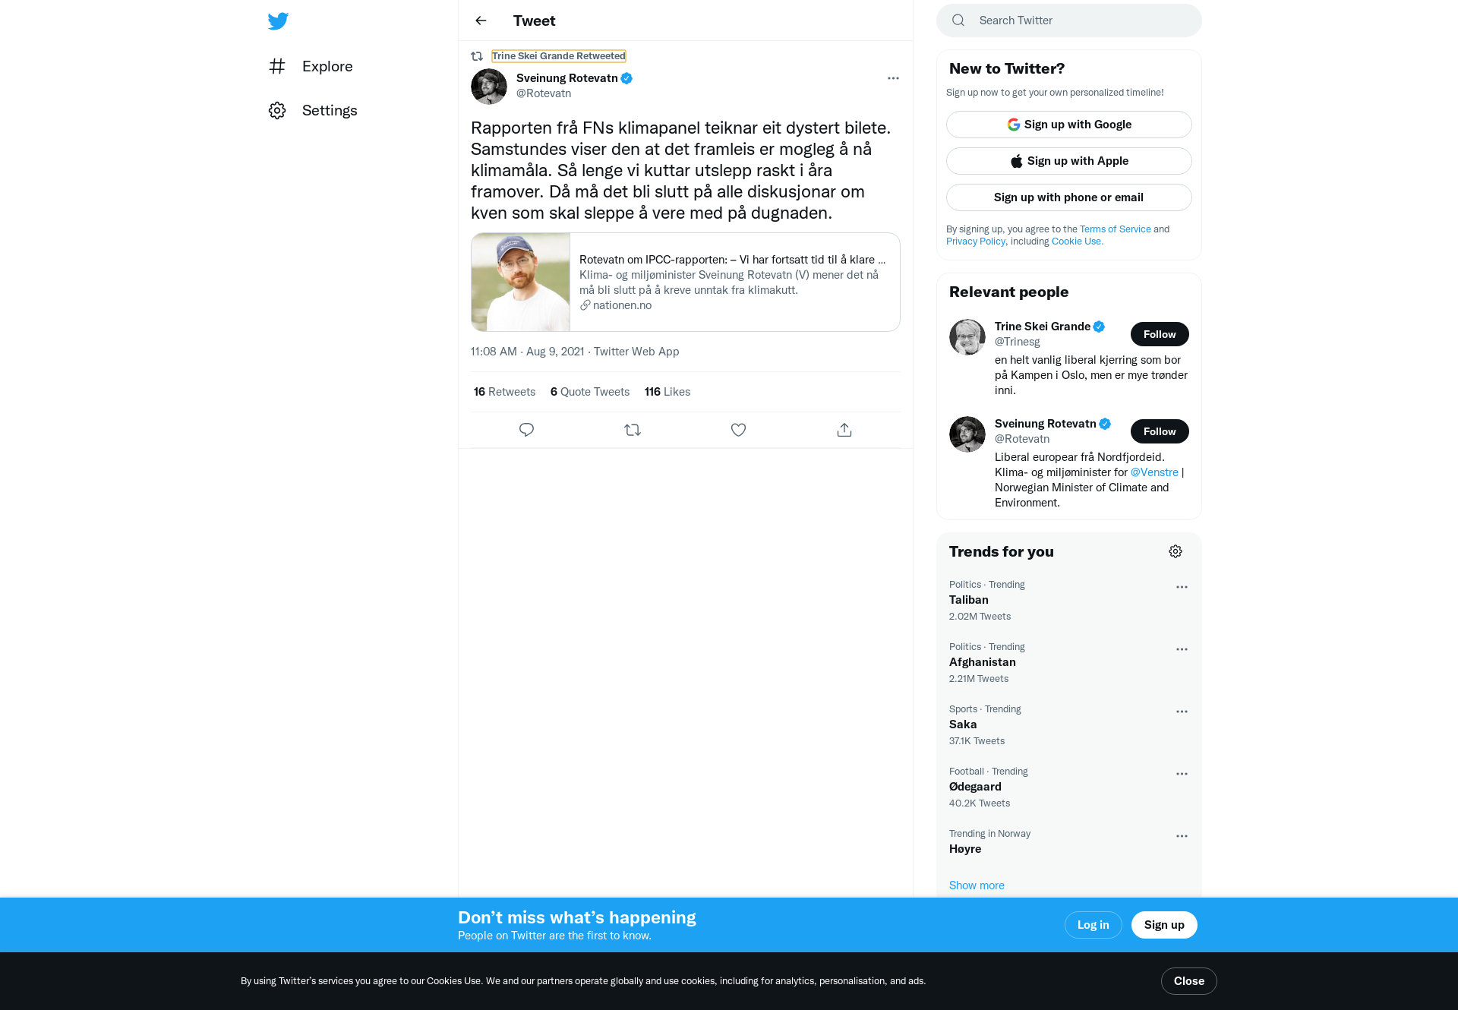
Task: View the 6 Quote Tweets
Action: [590, 392]
